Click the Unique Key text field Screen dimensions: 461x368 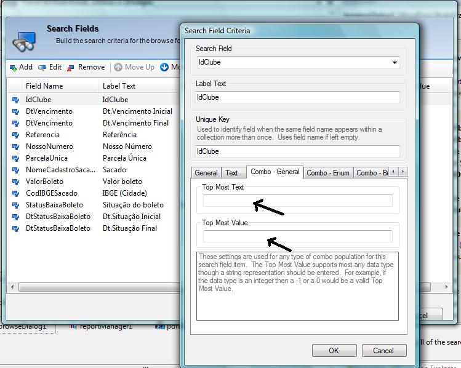pos(297,151)
